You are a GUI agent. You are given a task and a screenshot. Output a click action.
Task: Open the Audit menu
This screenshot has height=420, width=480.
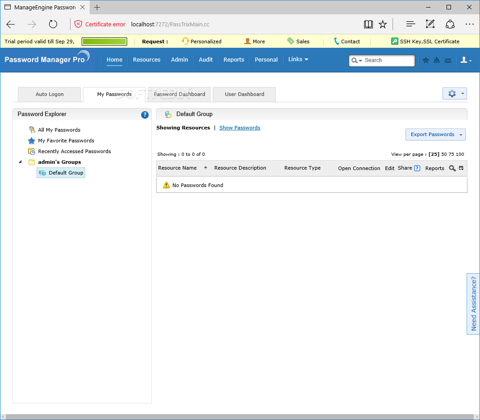tap(206, 60)
